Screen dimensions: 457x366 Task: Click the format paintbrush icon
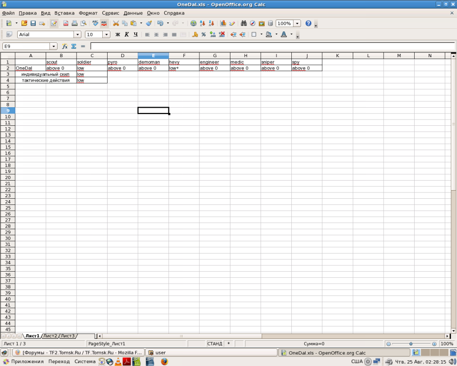click(x=149, y=23)
